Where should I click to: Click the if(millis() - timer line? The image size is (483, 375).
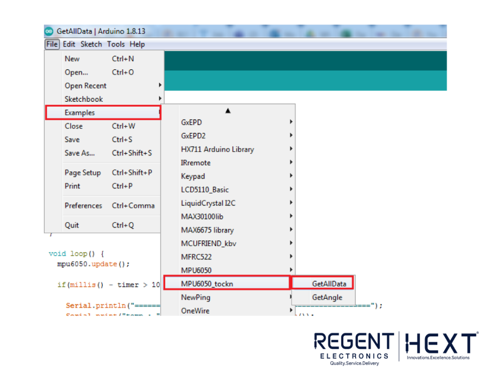tap(108, 285)
